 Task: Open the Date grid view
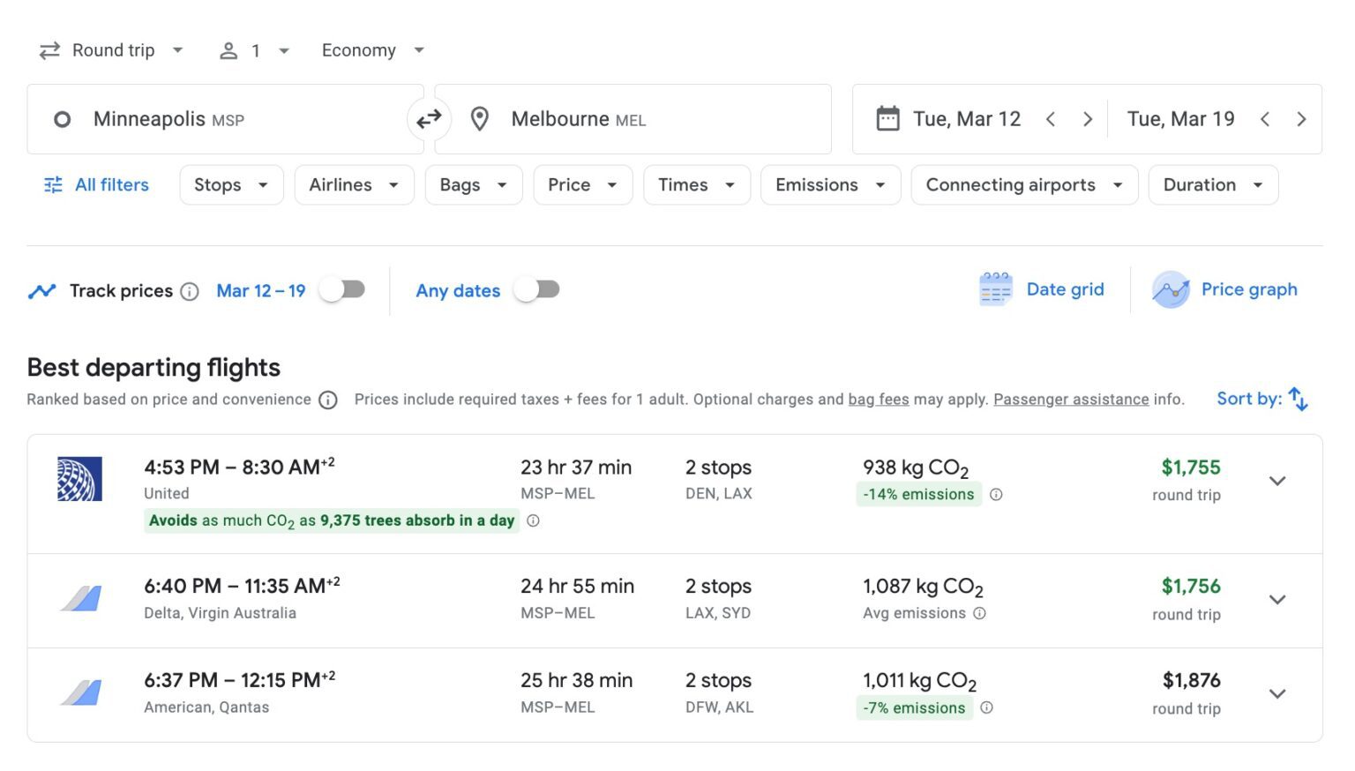coord(1042,289)
